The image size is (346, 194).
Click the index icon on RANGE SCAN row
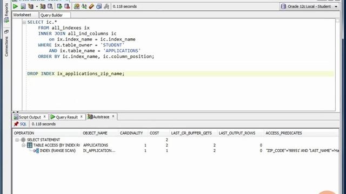36,151
